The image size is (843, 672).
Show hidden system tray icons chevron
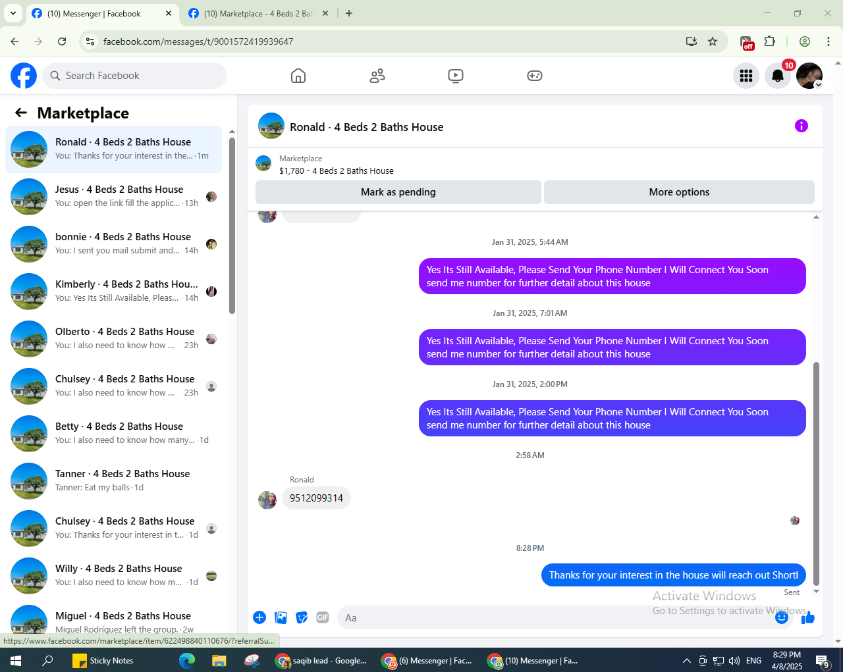click(686, 660)
